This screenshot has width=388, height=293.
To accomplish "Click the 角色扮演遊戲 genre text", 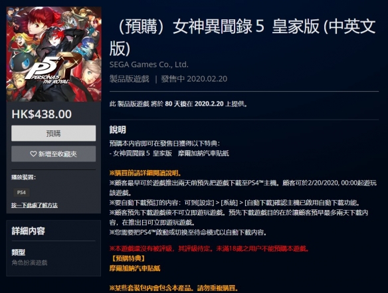I will [x=29, y=262].
